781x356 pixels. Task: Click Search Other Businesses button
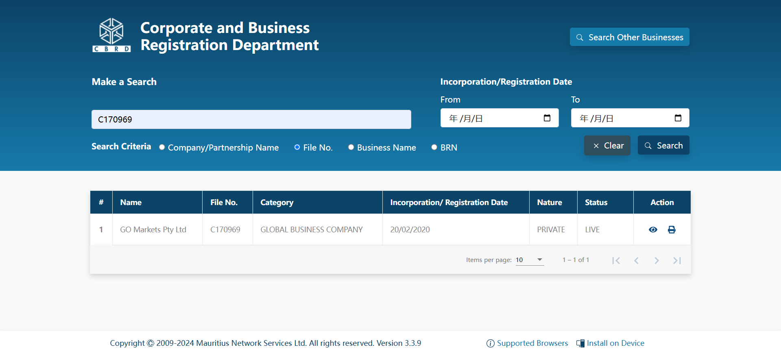click(x=629, y=37)
